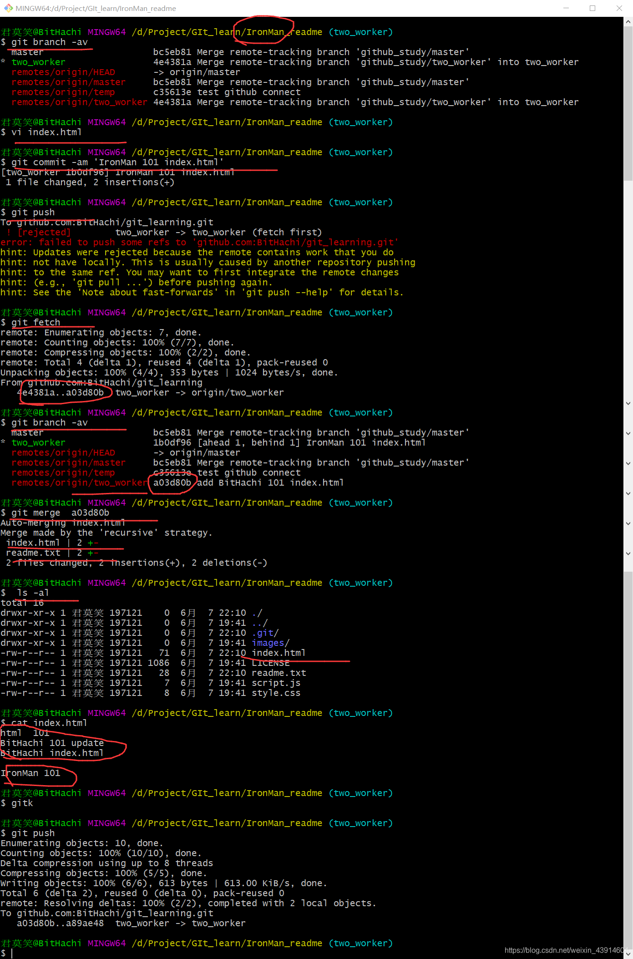This screenshot has width=633, height=959.
Task: Click 'readme.txt | 2 +-' merge stat line
Action: click(x=52, y=553)
